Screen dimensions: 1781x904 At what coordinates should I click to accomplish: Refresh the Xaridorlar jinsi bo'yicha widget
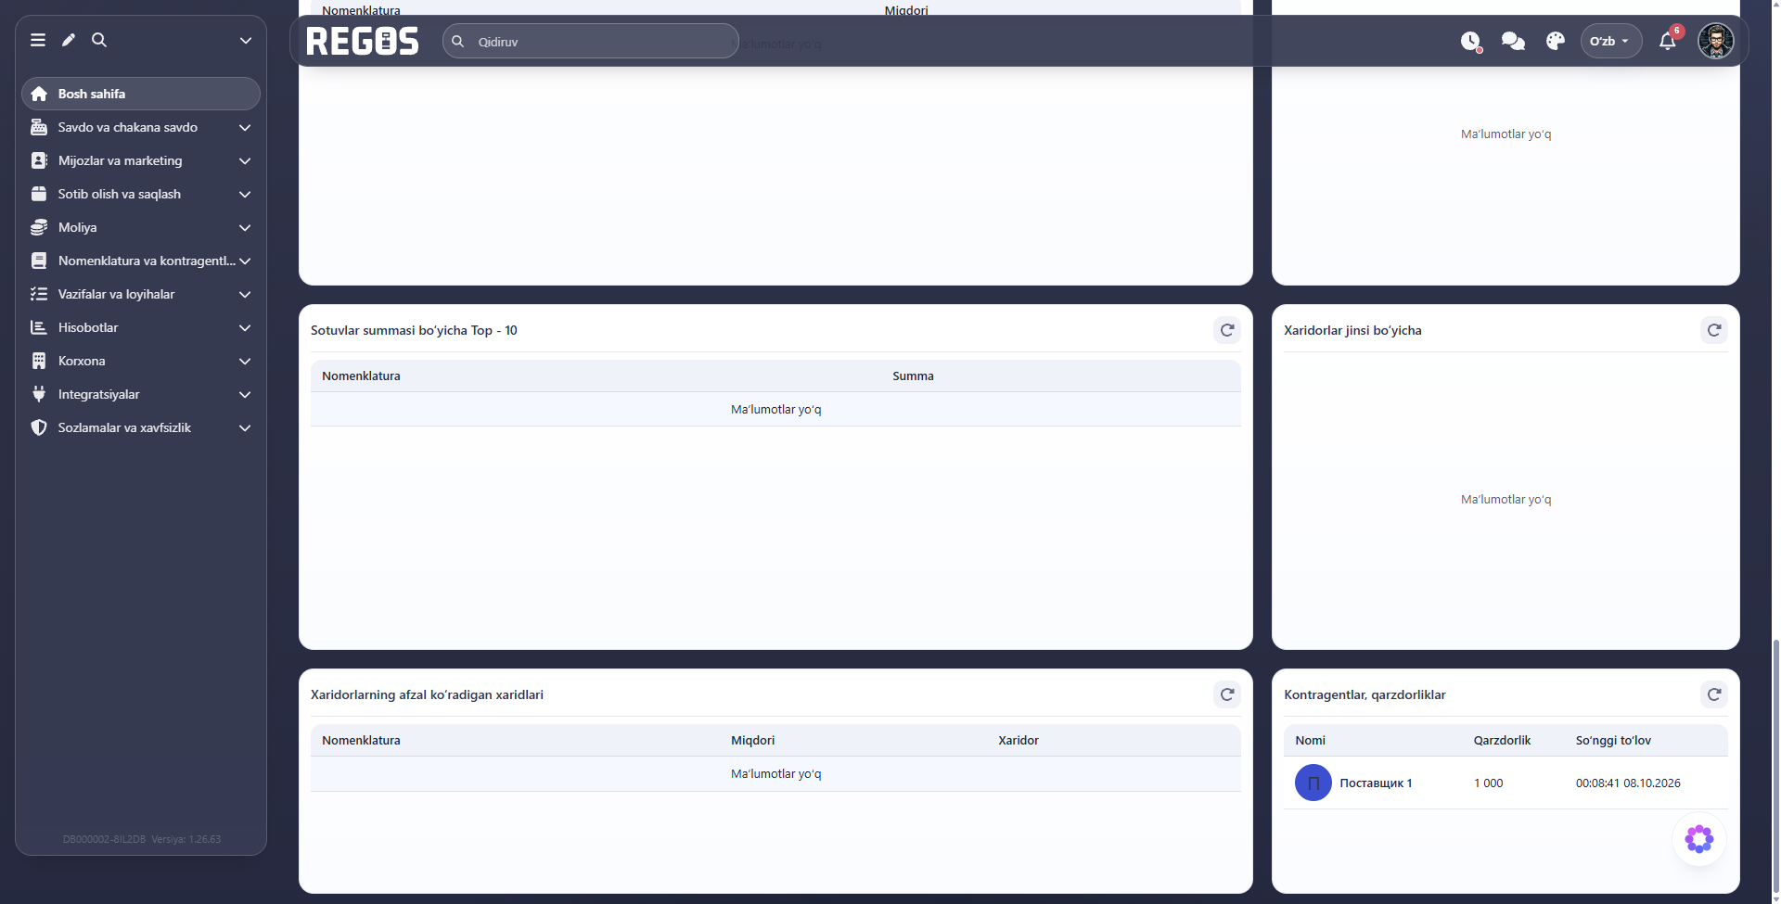click(x=1714, y=330)
